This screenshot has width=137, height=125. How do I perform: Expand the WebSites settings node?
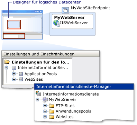14,79
